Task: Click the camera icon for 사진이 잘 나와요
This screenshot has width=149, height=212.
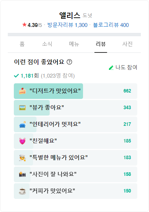Action: [x=22, y=174]
